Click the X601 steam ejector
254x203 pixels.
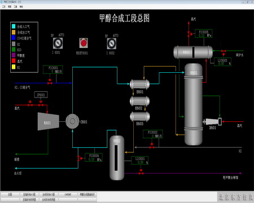[x=212, y=122]
